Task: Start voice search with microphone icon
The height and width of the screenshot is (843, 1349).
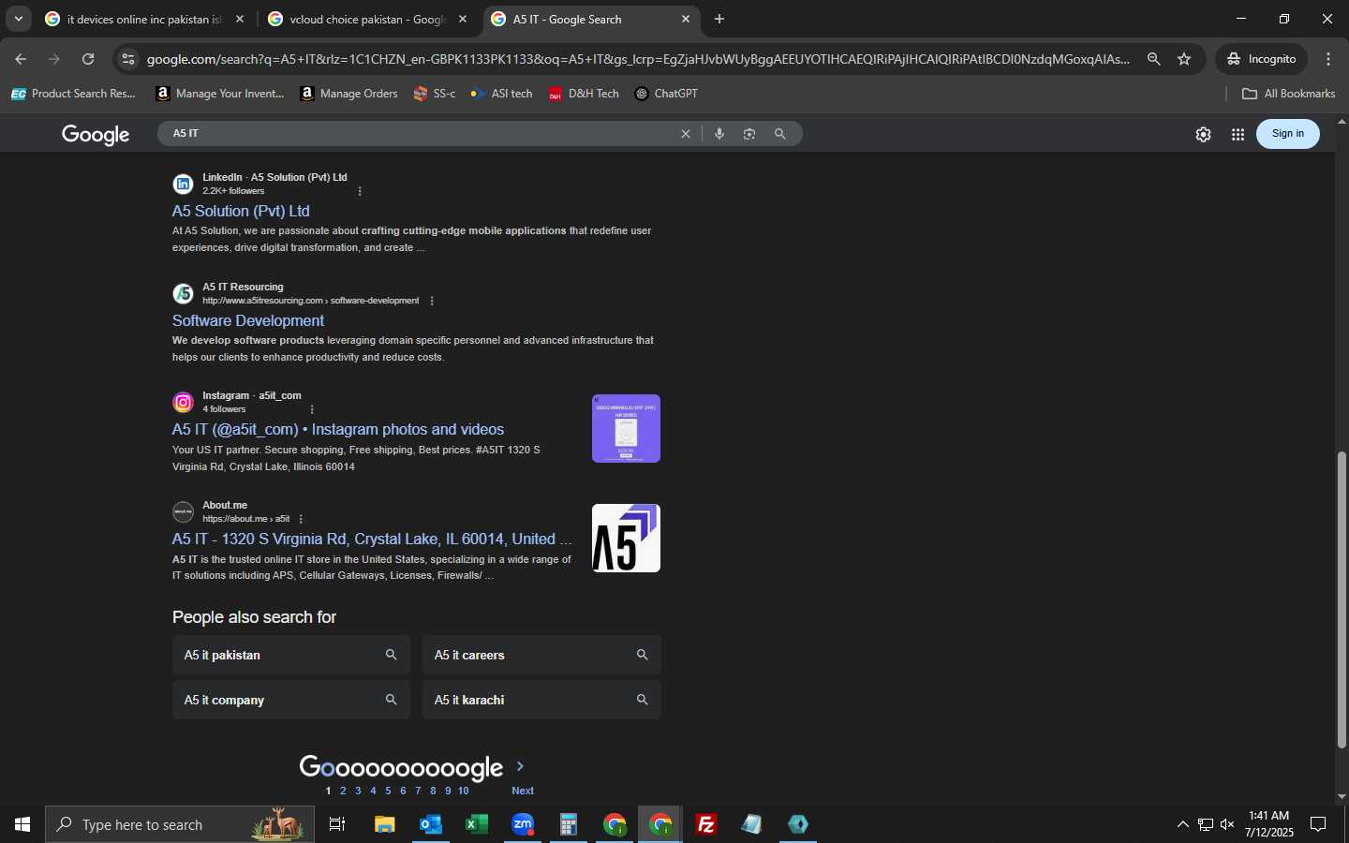Action: 719,134
